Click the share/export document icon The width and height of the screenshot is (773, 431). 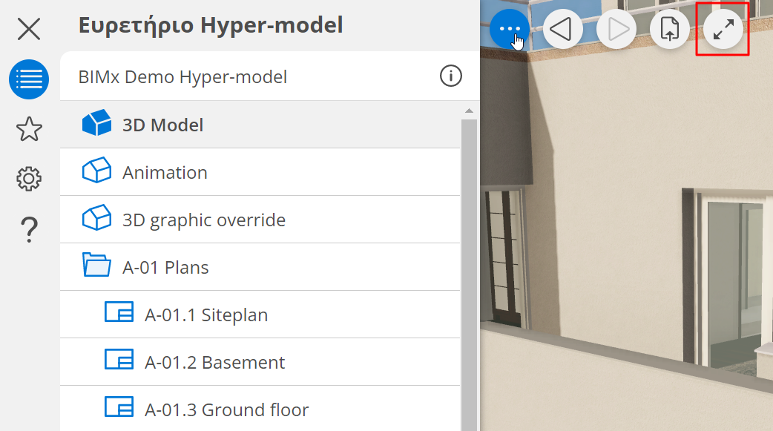click(670, 30)
